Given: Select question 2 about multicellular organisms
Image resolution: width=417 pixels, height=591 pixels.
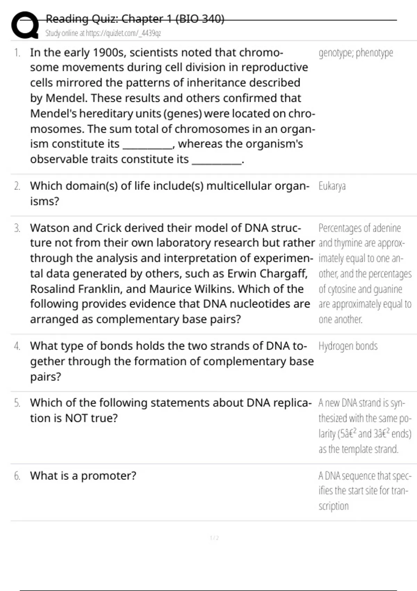Looking at the screenshot, I should point(169,193).
